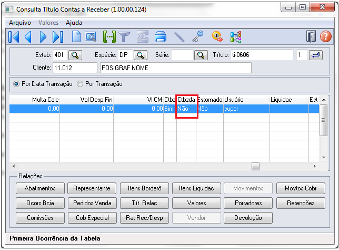Click the printer icon

(161, 36)
